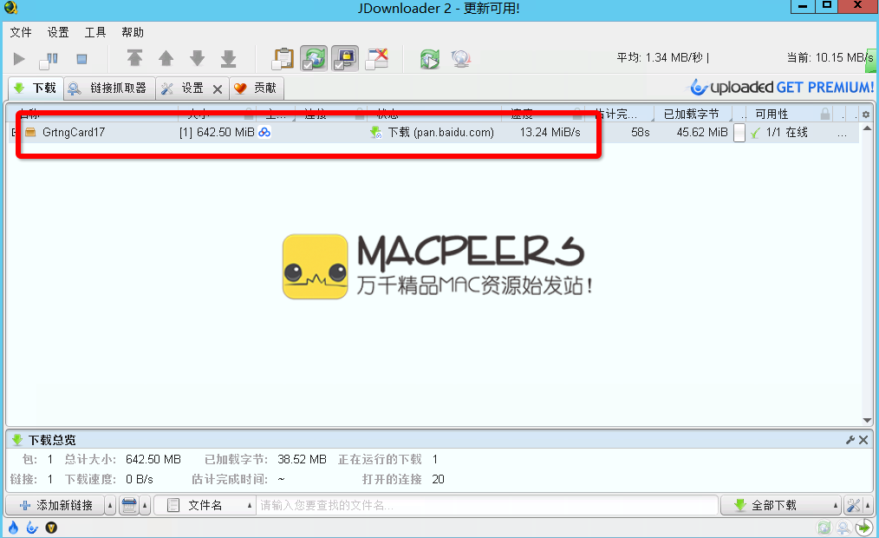Click the vertical scrollbar down arrow
The height and width of the screenshot is (538, 879).
867,420
